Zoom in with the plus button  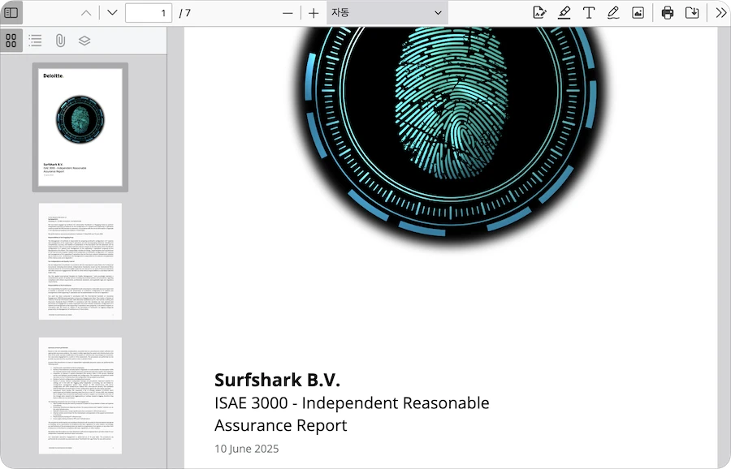click(314, 13)
